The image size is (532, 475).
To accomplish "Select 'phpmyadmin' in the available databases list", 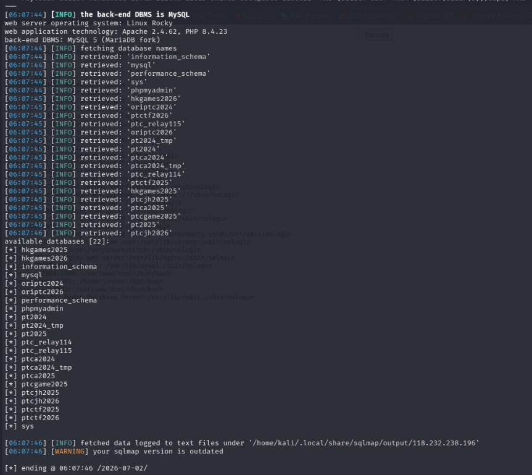I will (x=43, y=309).
